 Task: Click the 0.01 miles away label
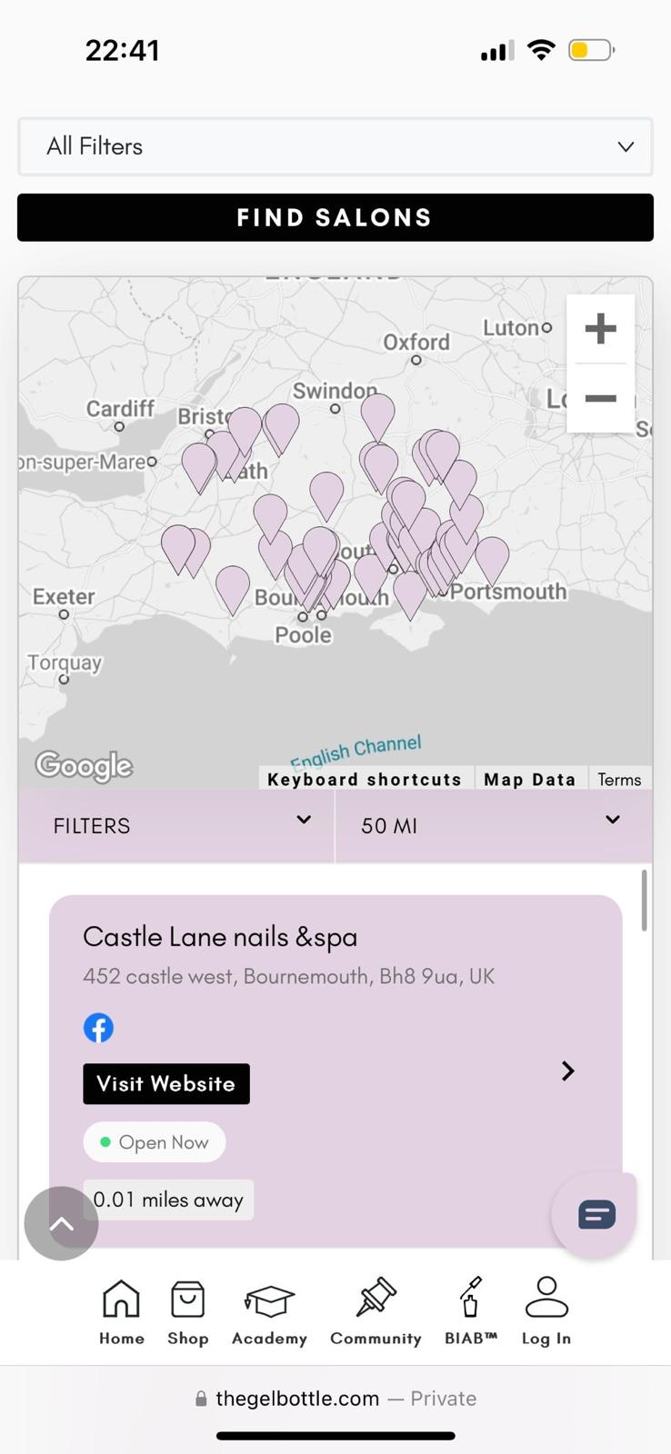coord(168,1200)
